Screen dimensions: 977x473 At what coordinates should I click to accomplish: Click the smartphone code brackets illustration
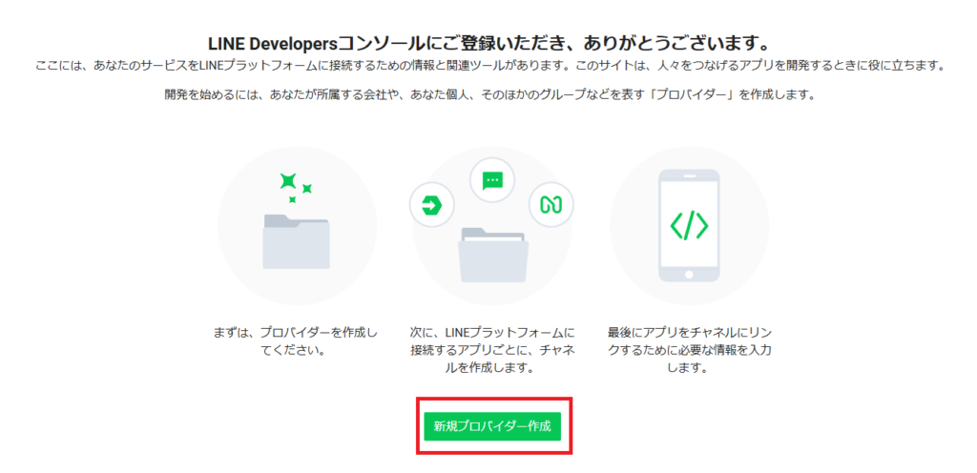[689, 227]
